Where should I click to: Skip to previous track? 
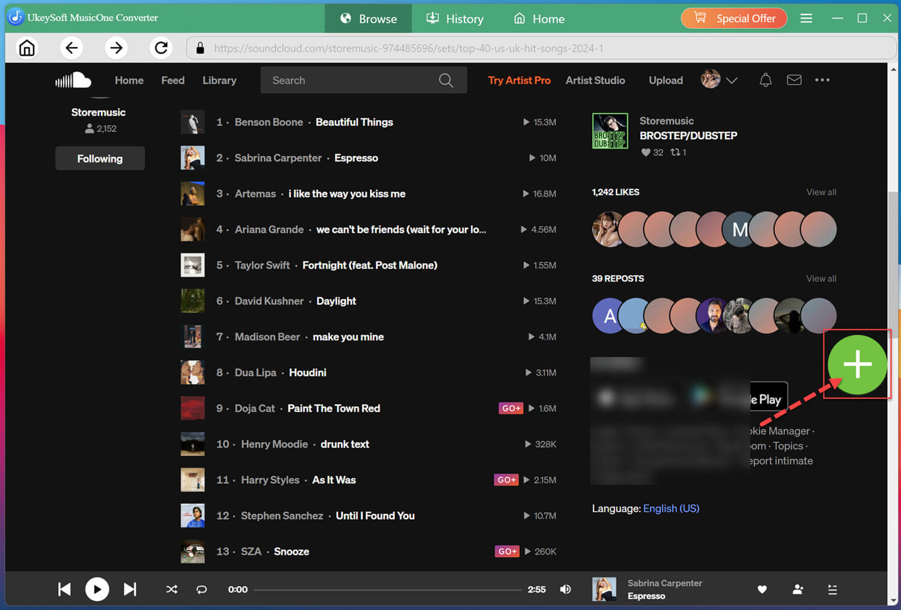tap(64, 589)
